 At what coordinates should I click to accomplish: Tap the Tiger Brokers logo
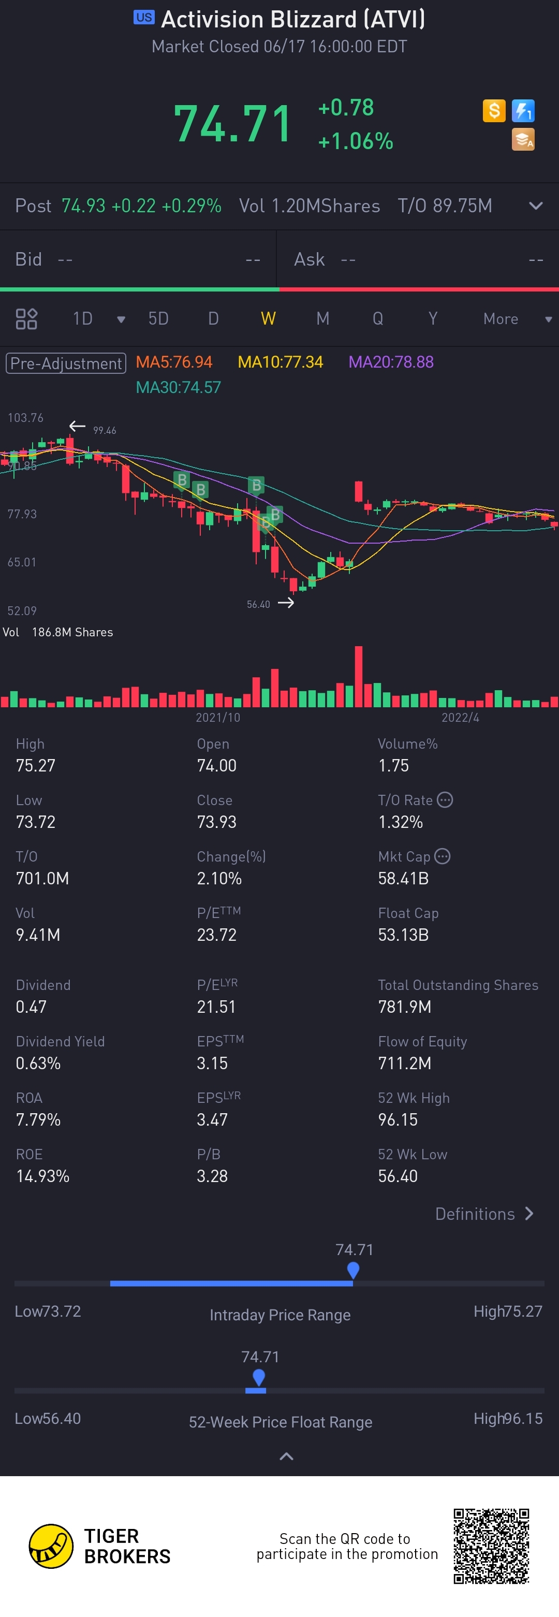[x=51, y=1546]
